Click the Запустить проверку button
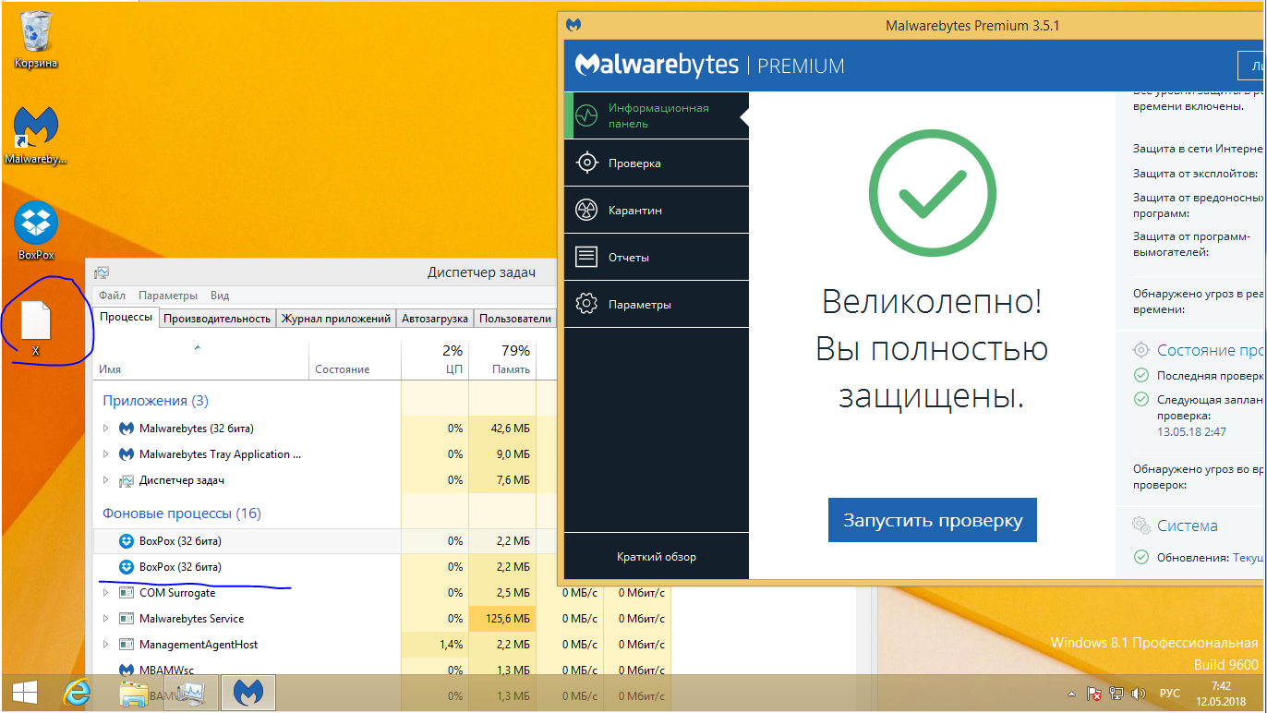 coord(933,520)
